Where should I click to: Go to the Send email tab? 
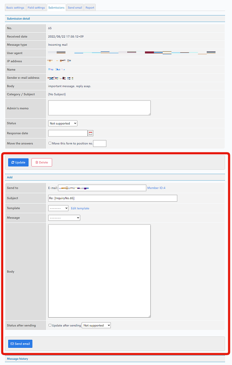point(75,7)
